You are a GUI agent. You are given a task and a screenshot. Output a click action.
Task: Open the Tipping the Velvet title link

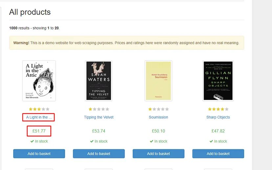pyautogui.click(x=99, y=117)
